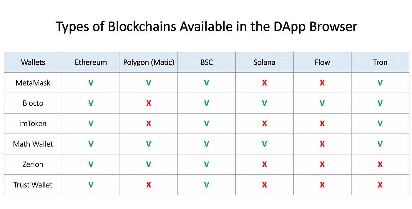Click the MetaMask row label
Viewport: 412px width, 209px height.
(33, 83)
